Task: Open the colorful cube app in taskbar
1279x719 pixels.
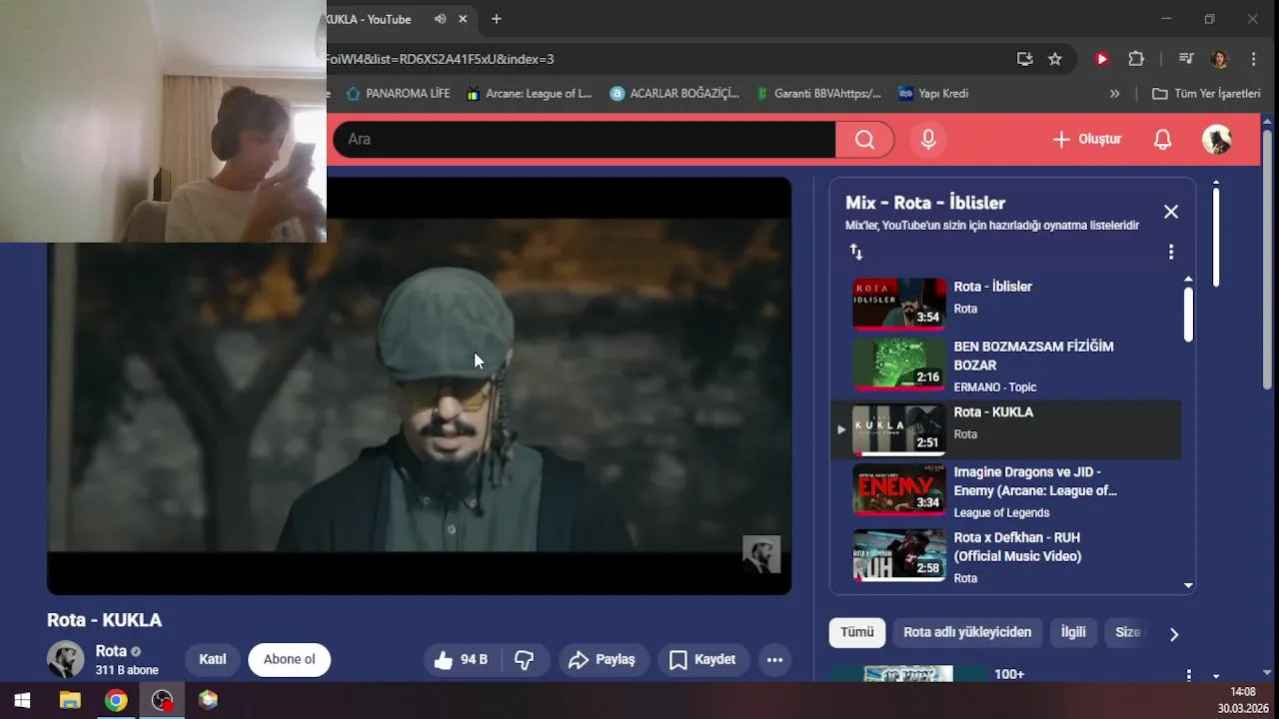Action: 208,700
